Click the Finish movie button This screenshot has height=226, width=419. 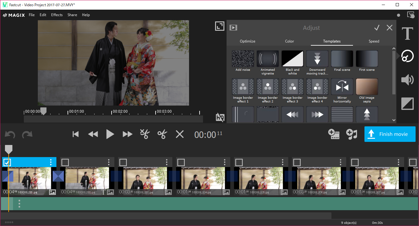pyautogui.click(x=390, y=134)
